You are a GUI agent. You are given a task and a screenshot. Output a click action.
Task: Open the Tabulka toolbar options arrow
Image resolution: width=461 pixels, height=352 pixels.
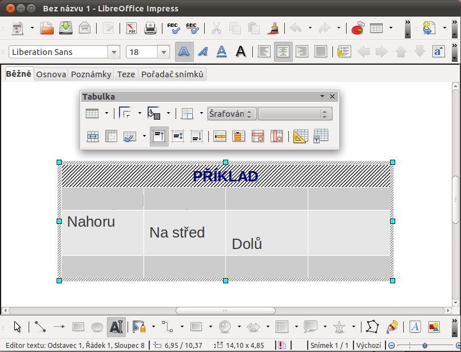point(322,96)
